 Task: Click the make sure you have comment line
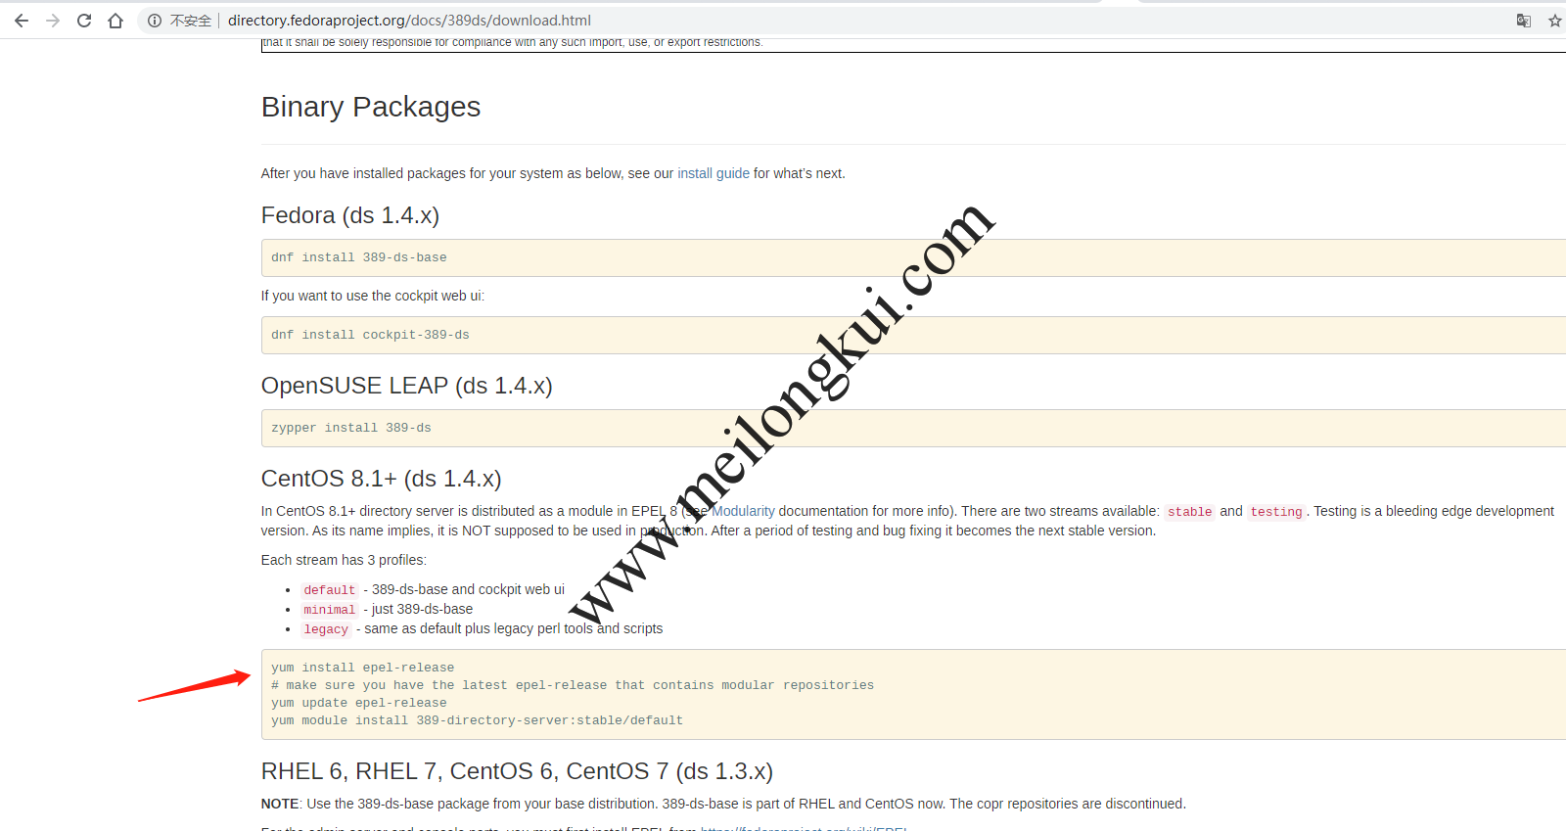[573, 685]
